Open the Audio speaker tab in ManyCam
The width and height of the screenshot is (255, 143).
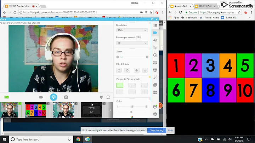point(155,40)
